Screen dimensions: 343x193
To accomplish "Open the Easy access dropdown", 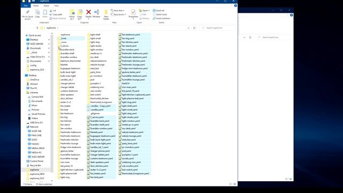I will click(x=118, y=14).
